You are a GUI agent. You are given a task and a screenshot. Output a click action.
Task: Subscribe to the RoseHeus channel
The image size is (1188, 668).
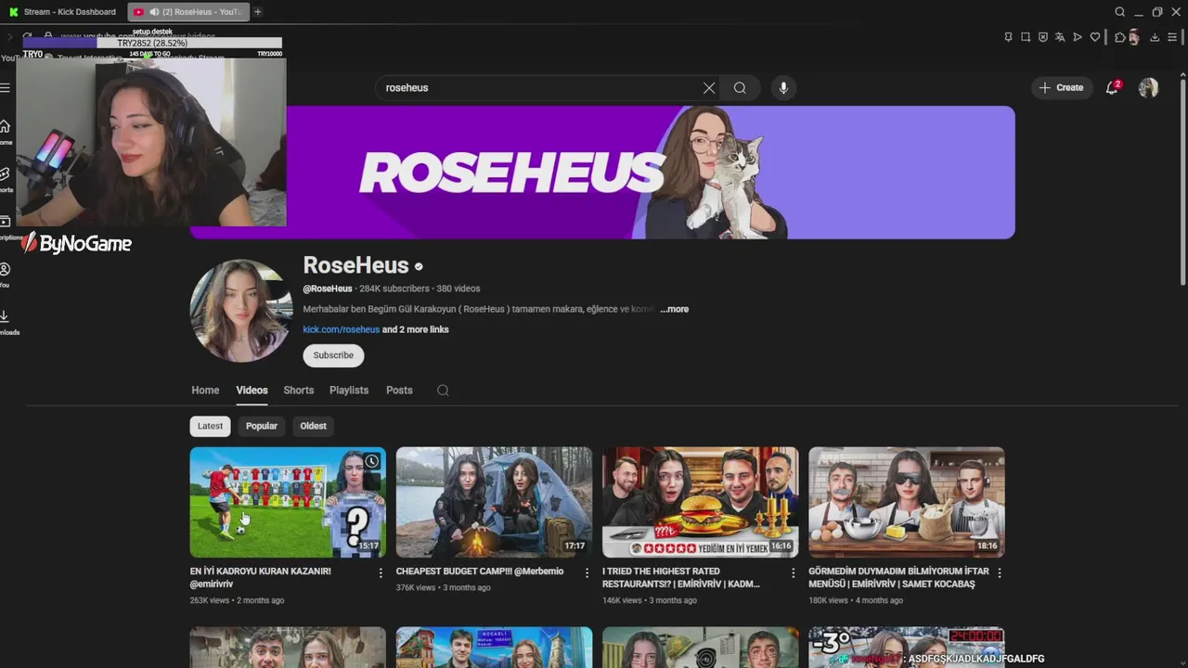click(333, 355)
